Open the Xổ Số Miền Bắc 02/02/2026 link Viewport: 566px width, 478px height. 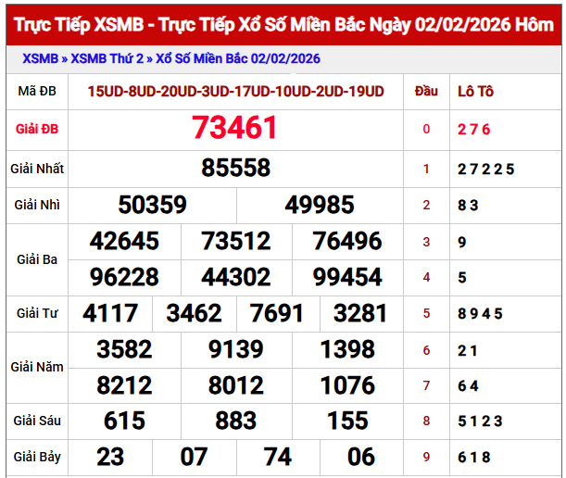(x=237, y=59)
